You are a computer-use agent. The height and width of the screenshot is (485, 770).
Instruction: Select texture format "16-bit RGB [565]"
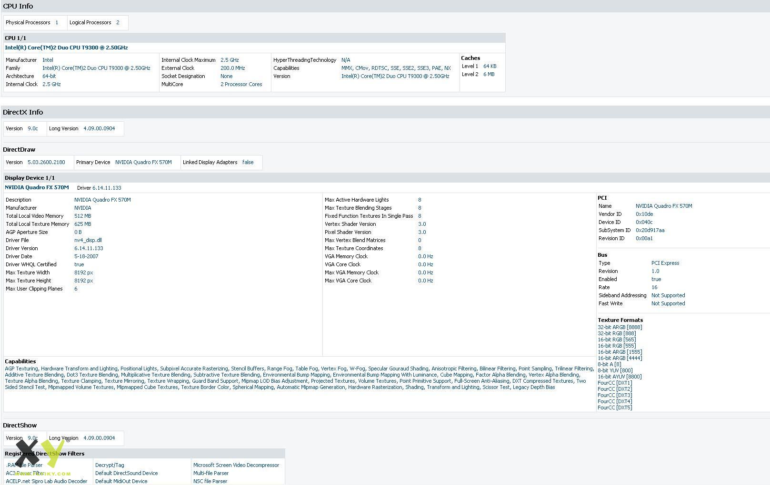point(617,339)
